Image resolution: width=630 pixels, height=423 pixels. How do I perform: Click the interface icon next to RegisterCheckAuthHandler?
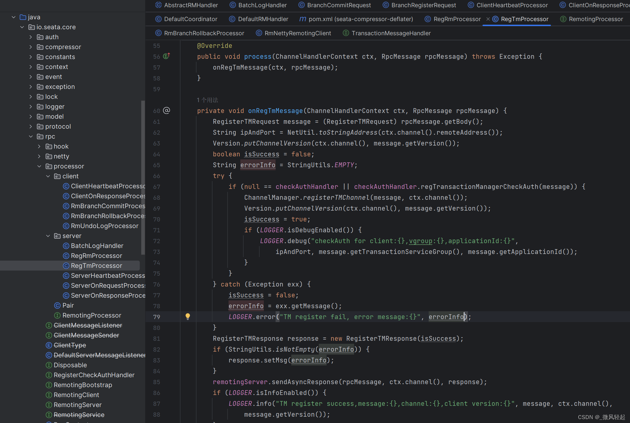click(x=49, y=375)
